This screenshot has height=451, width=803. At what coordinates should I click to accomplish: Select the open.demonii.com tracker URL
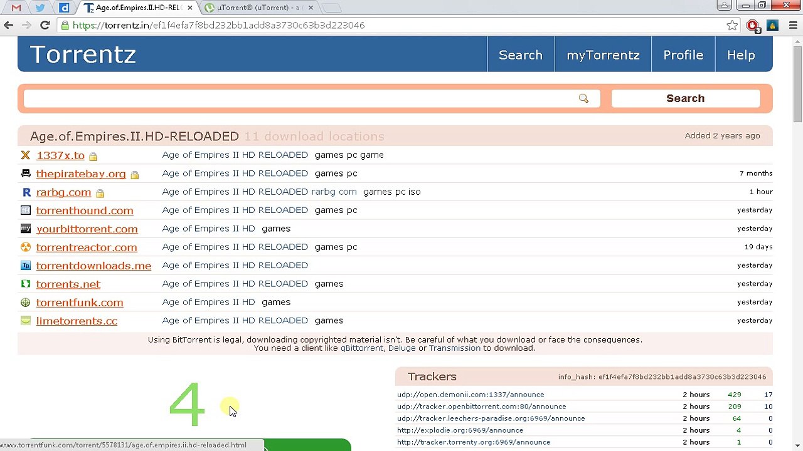tap(471, 395)
